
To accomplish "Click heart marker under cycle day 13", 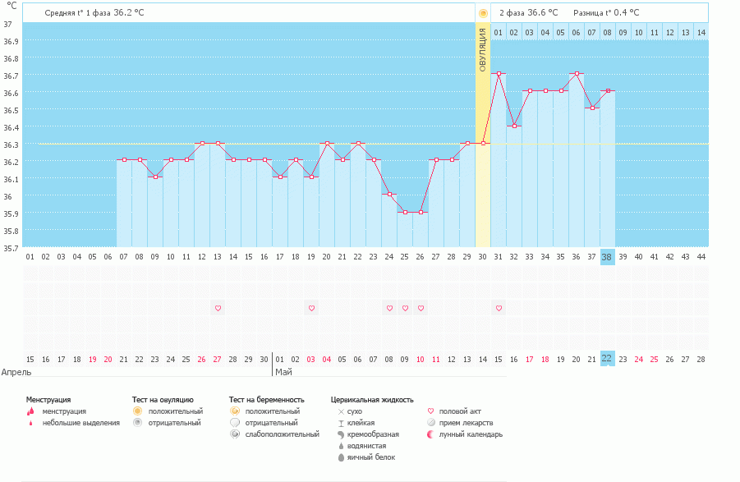I will [218, 309].
